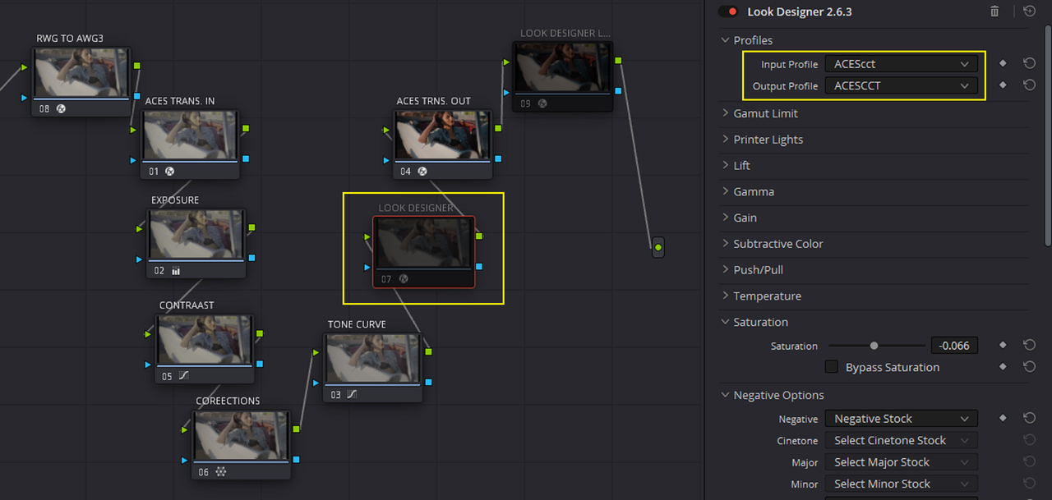Expand the Subtractive Color section
This screenshot has height=500, width=1052.
(726, 244)
